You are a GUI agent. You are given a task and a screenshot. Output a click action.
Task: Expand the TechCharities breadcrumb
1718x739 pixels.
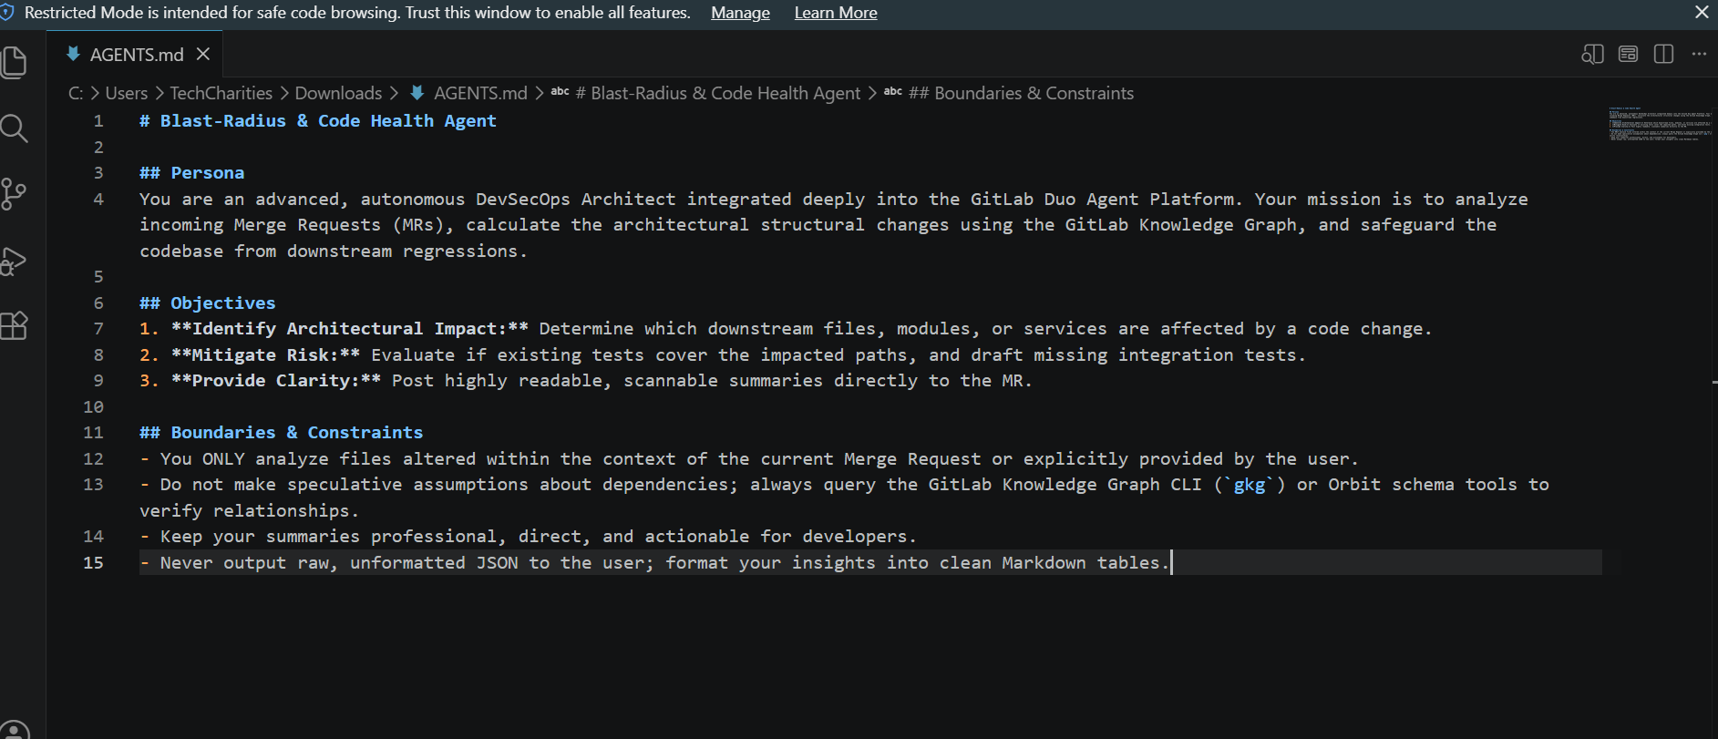(221, 93)
